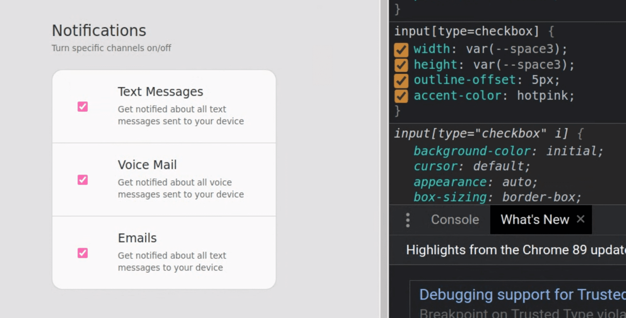Uncheck the accent-color property

pos(401,95)
